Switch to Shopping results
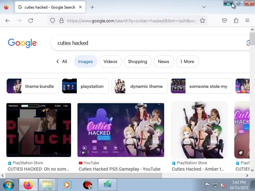This screenshot has width=255, height=191. (x=138, y=61)
